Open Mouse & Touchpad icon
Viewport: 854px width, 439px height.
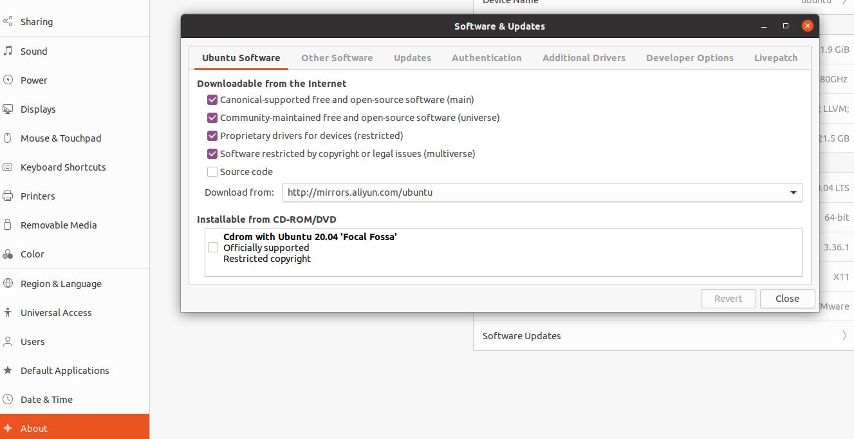(8, 138)
